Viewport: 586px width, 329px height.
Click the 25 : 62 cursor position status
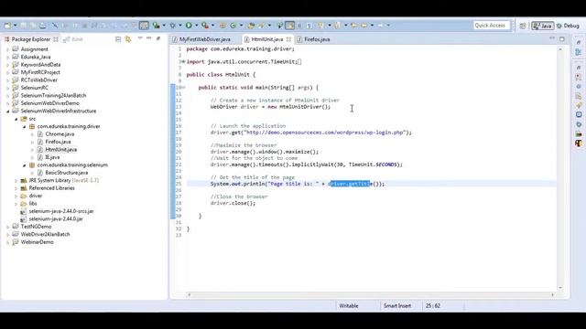(x=433, y=306)
